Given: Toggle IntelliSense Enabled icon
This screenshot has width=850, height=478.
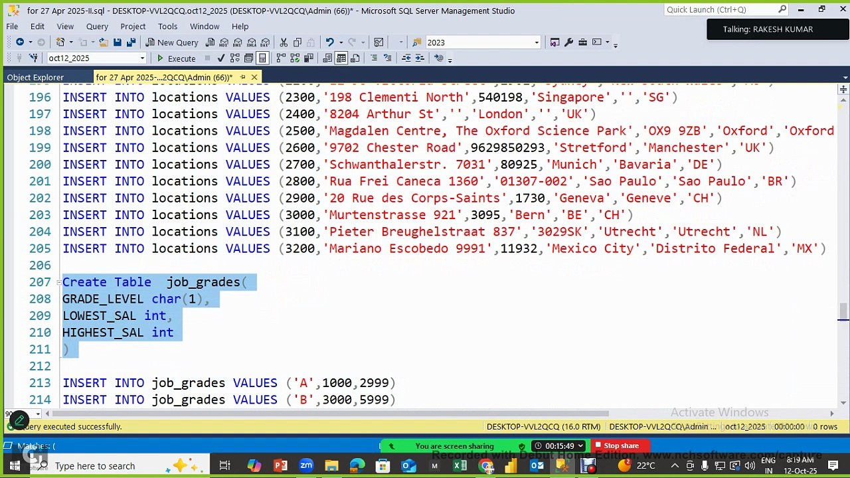Looking at the screenshot, I should click(262, 58).
